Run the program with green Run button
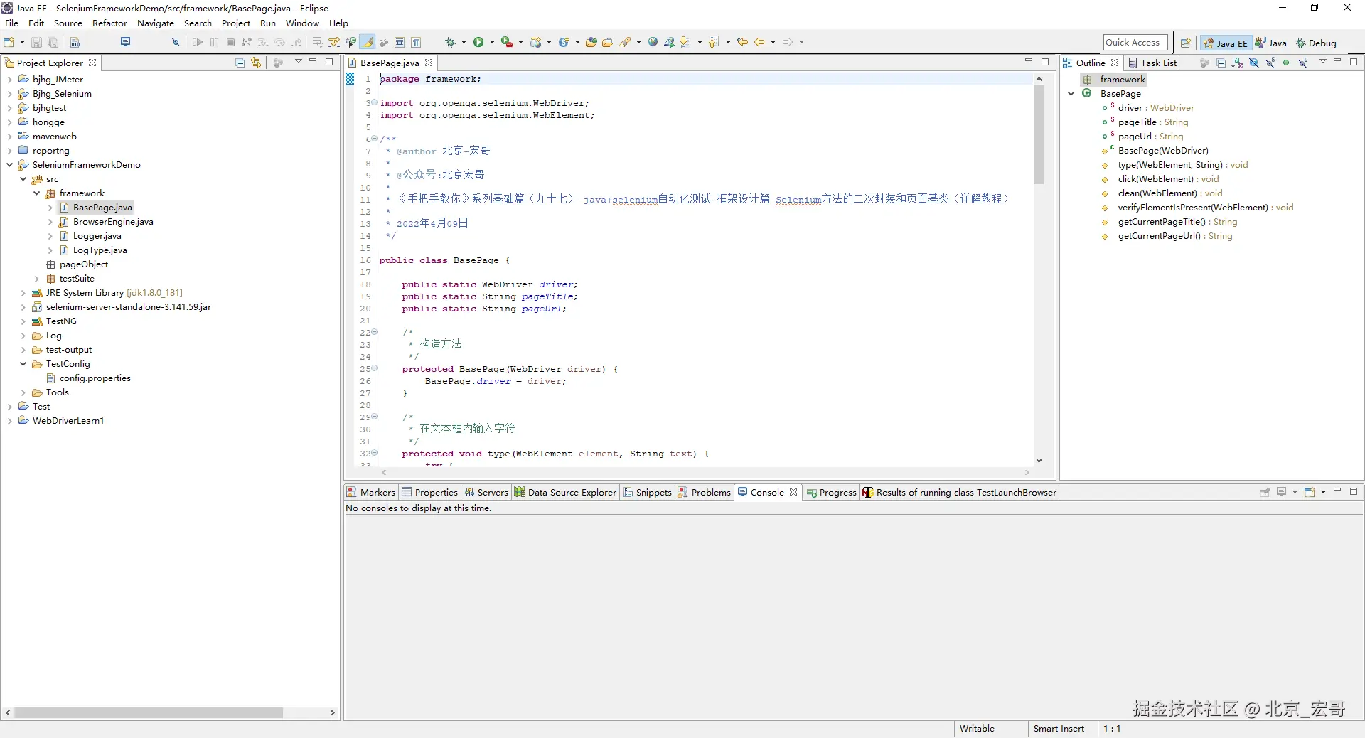Screen dimensions: 1365x738 [x=478, y=43]
